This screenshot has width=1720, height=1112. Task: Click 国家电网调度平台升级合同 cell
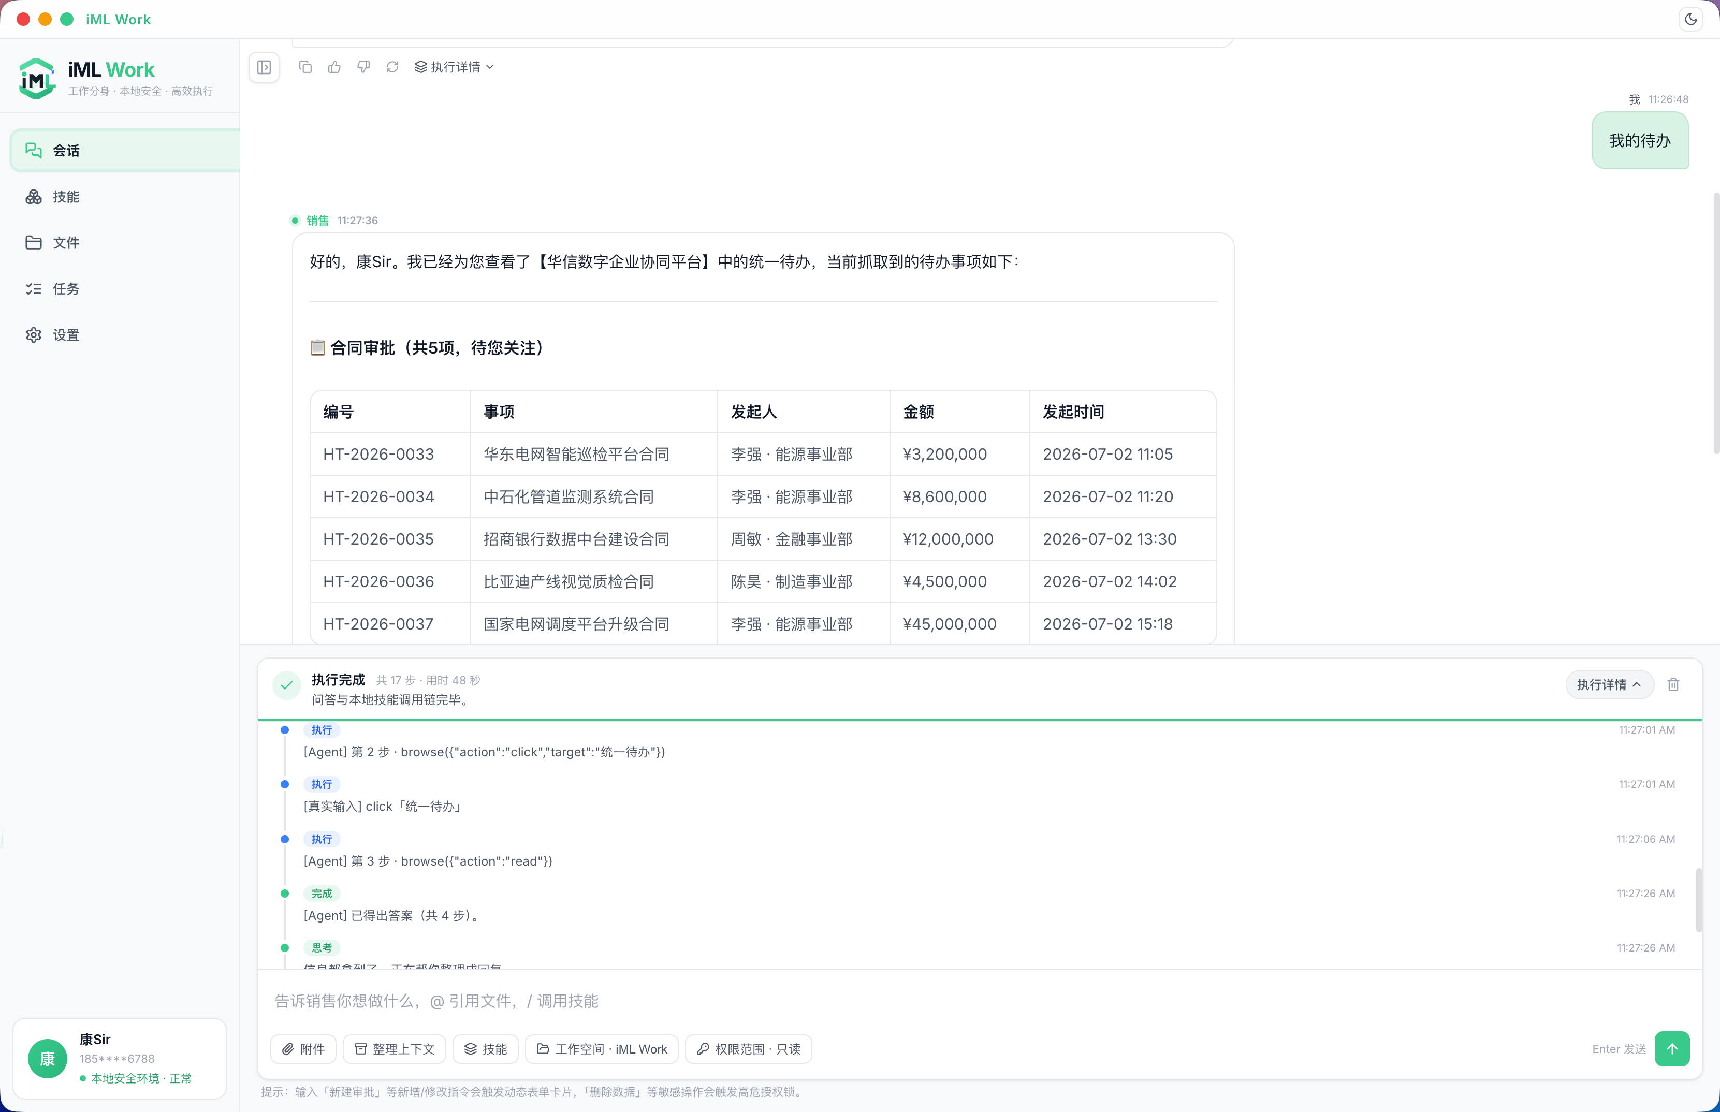coord(593,624)
